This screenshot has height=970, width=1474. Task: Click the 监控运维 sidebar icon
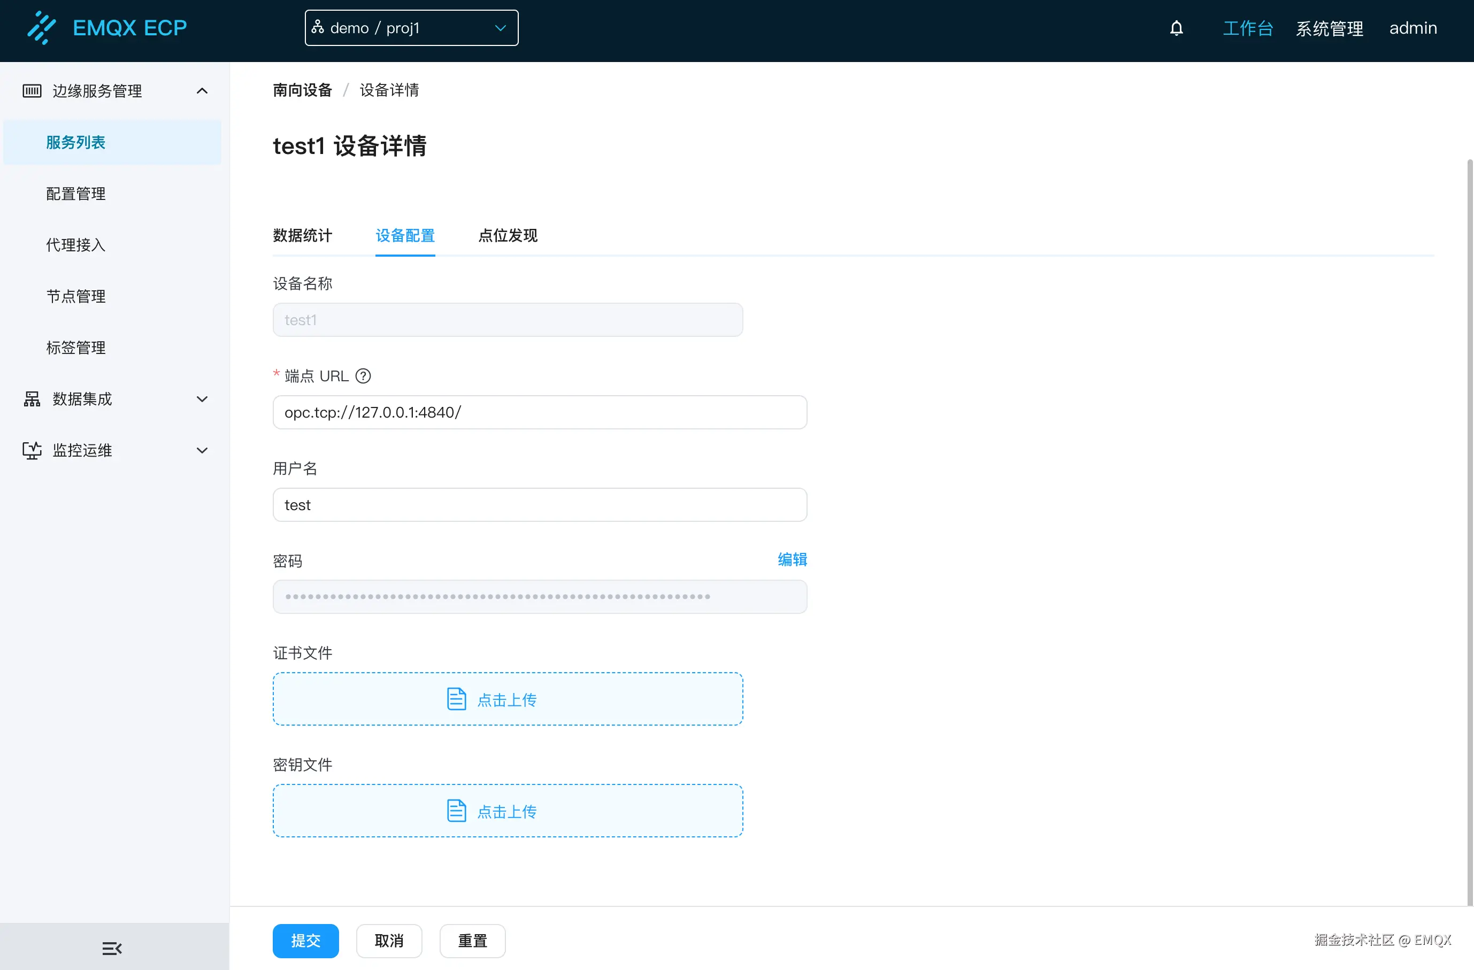32,450
